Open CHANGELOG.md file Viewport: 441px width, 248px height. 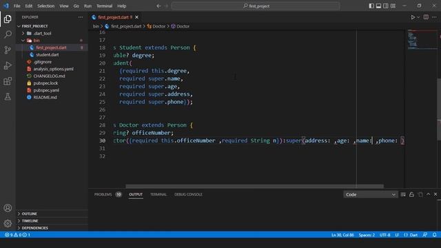point(52,76)
